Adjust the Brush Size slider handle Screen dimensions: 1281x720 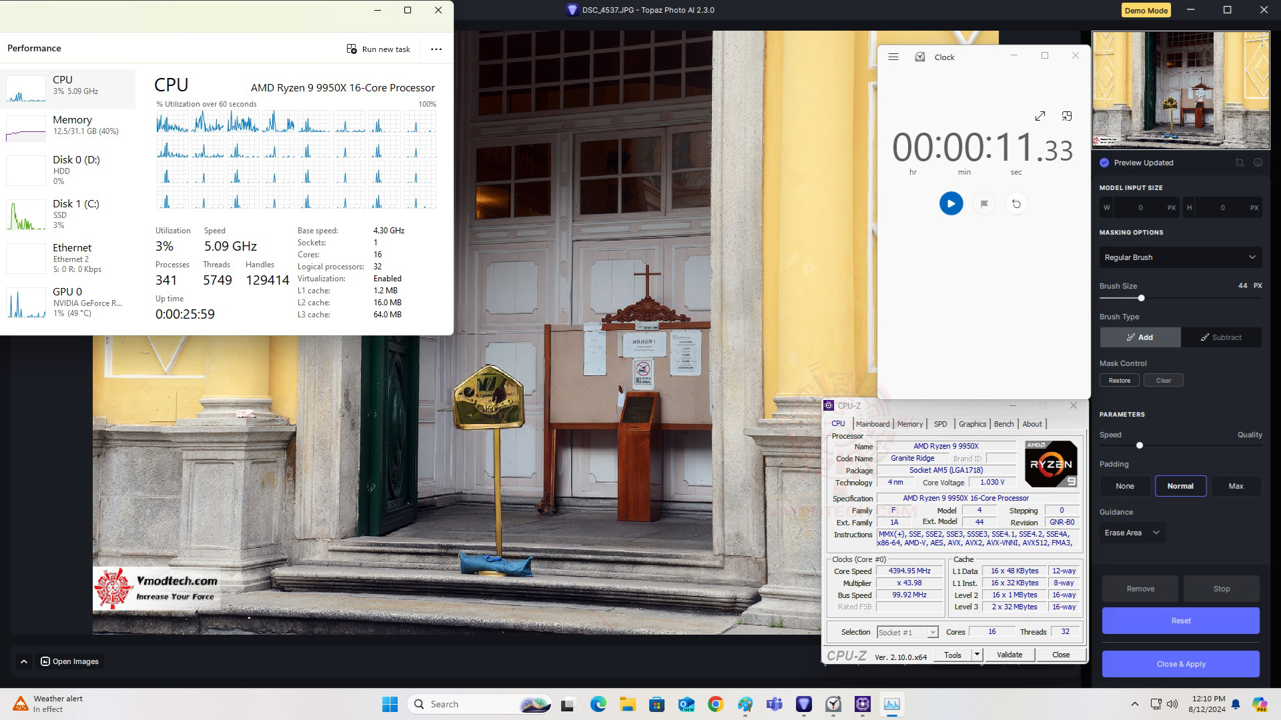(x=1141, y=298)
